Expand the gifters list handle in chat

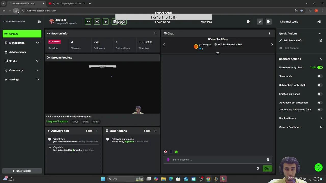218,53
